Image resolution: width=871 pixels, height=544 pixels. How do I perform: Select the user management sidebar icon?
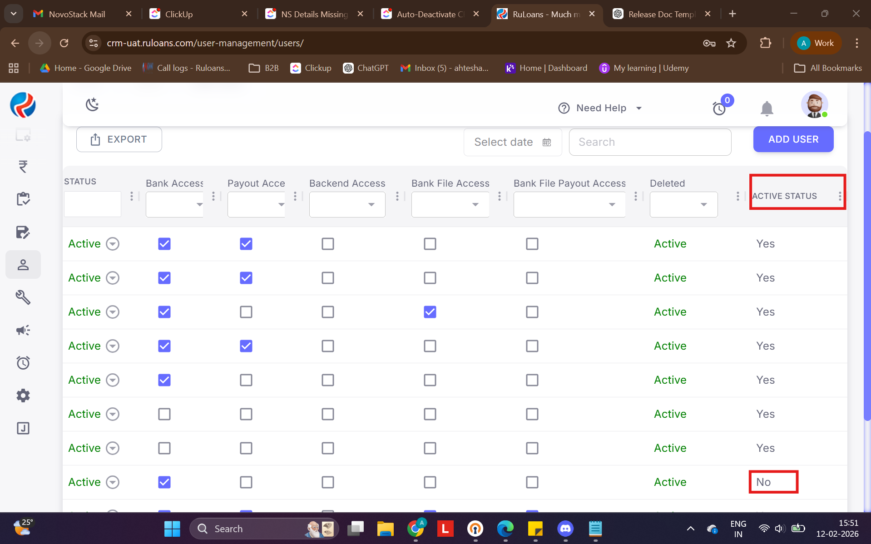(x=23, y=265)
